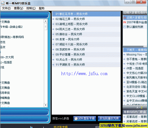148x128 pixels.
Task: Click speaker icon beside 北京欢迎你 D隆
Action: point(125,87)
